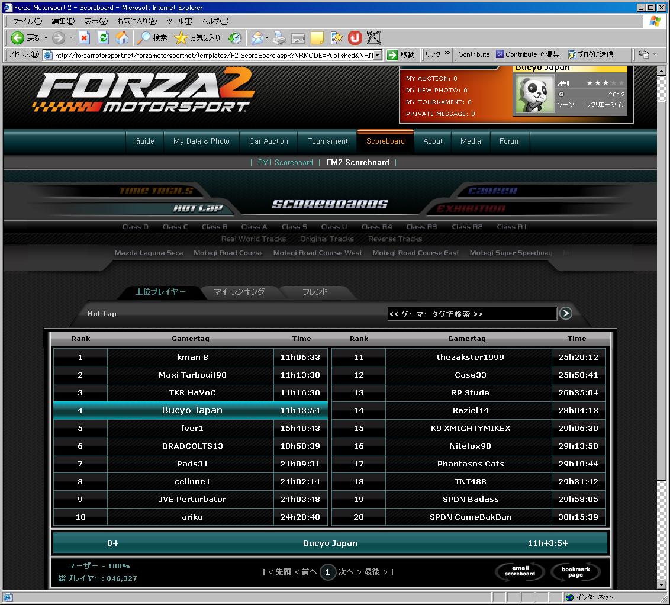Open the Forum nav item
The image size is (670, 605).
[x=510, y=141]
